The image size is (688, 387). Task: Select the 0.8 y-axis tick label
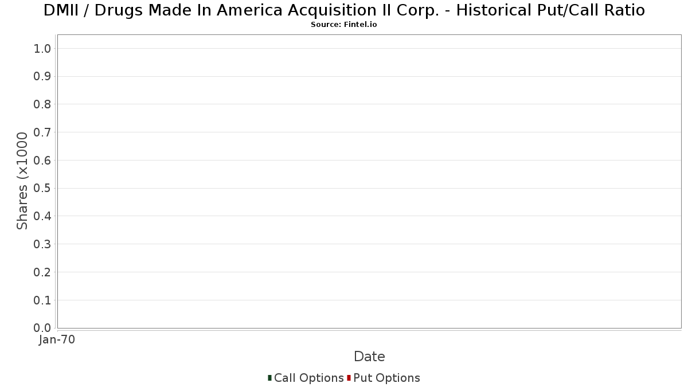point(42,104)
